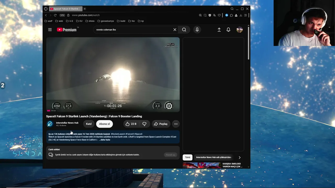This screenshot has height=188, width=335.
Task: Dislike the video
Action: coord(144,124)
